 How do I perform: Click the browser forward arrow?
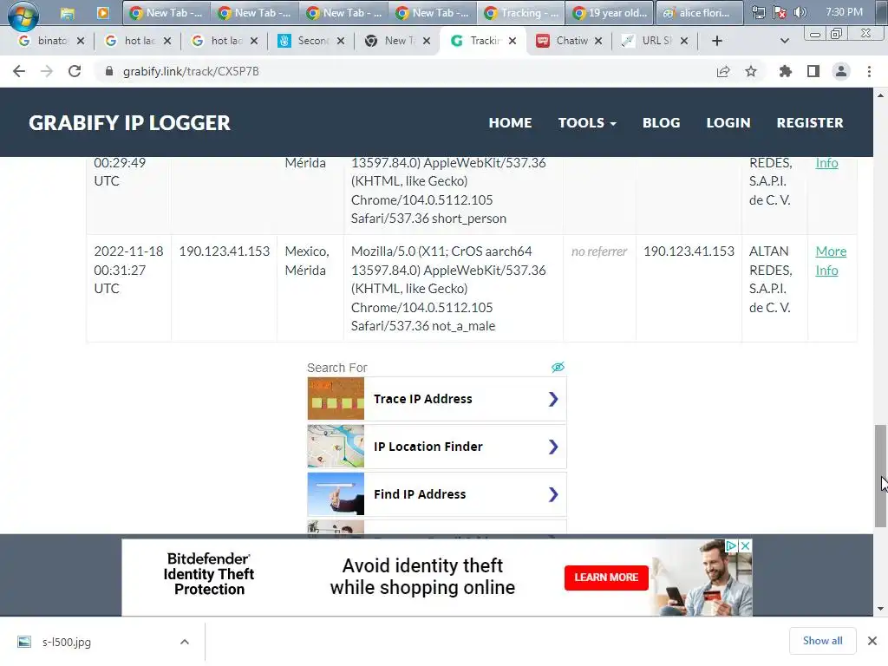pyautogui.click(x=47, y=71)
